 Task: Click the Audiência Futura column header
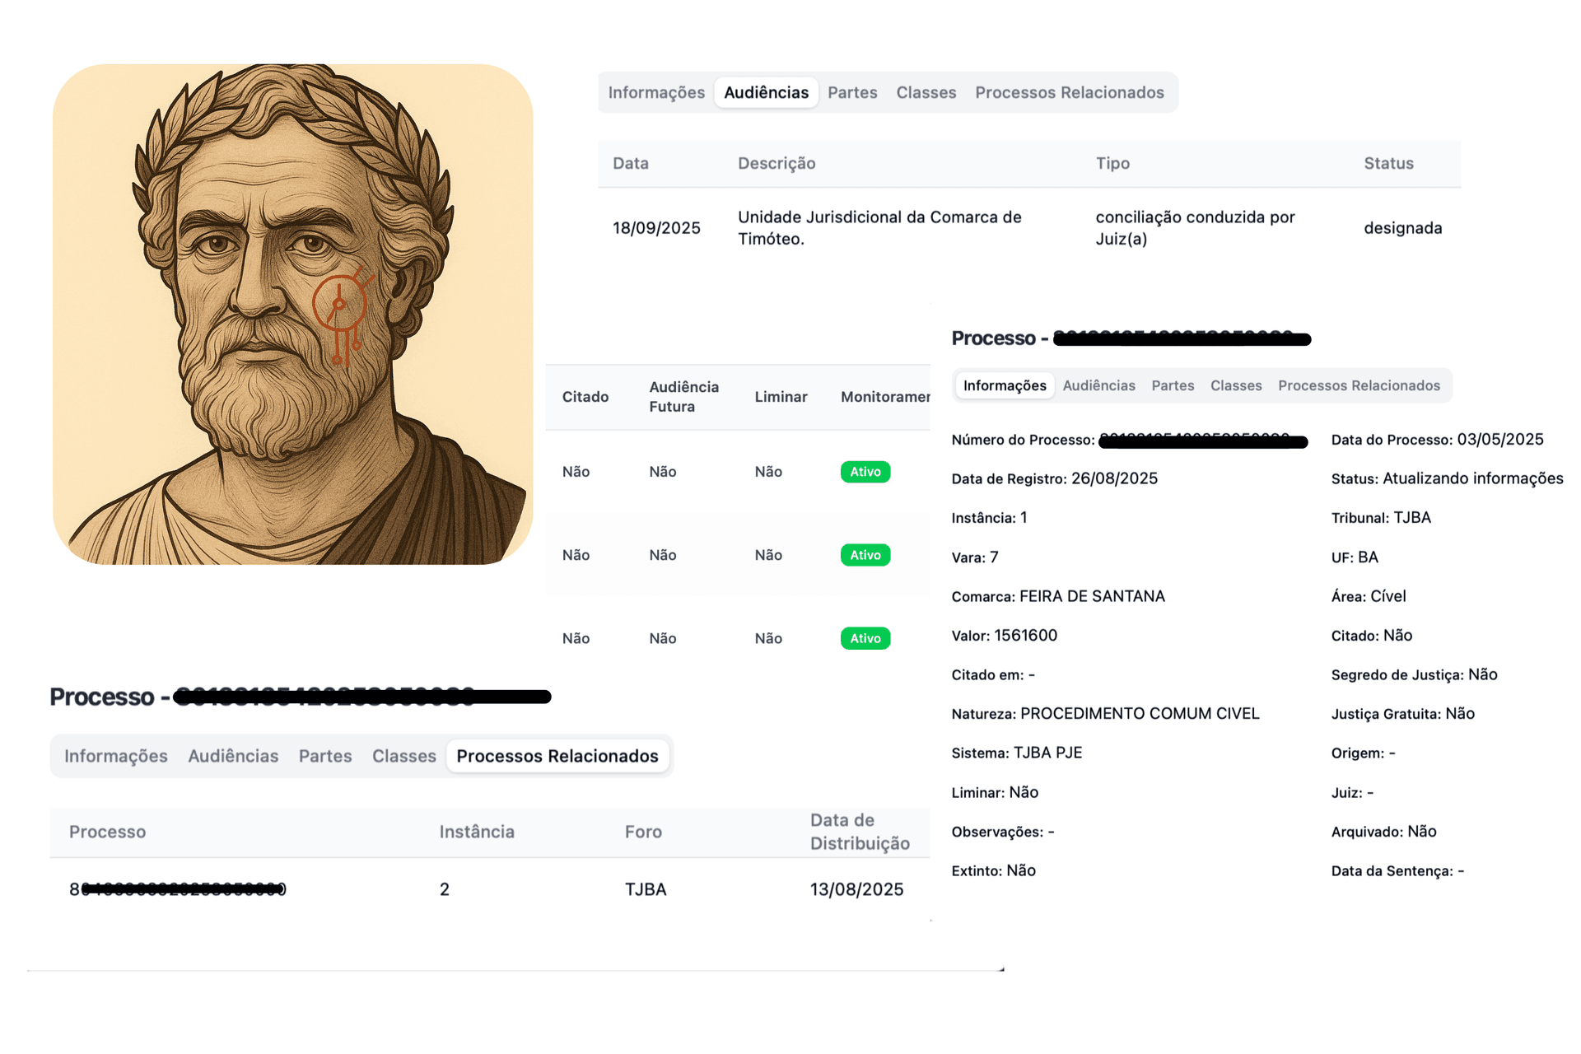[x=683, y=397]
